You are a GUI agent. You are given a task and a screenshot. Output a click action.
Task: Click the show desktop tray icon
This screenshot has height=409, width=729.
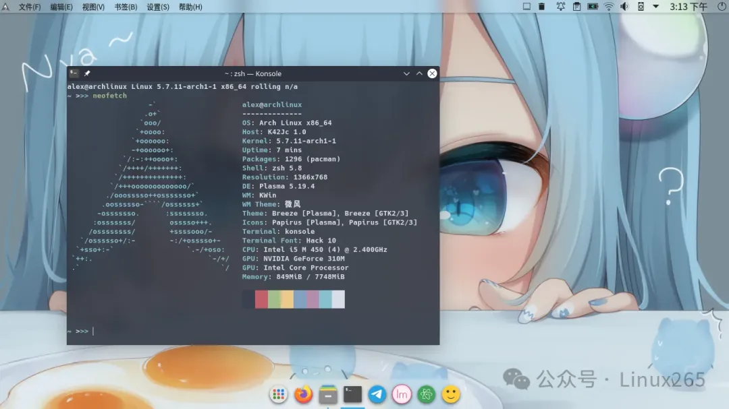(526, 7)
